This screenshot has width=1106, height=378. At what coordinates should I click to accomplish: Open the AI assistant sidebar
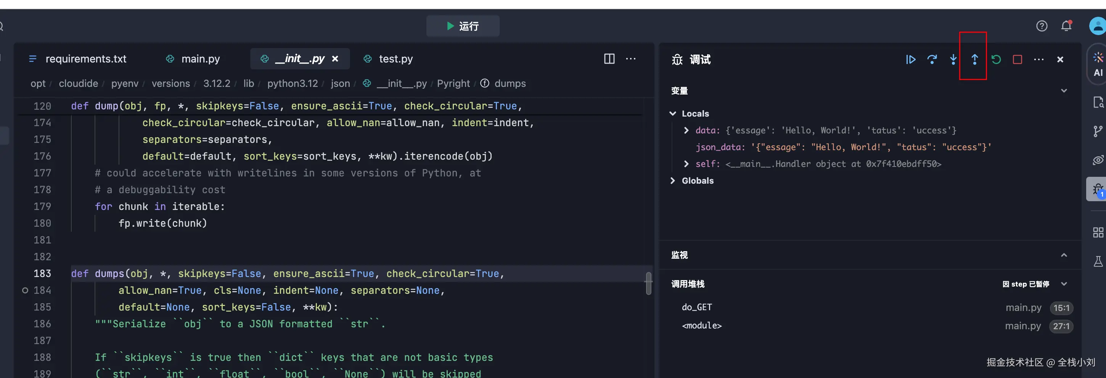point(1098,64)
